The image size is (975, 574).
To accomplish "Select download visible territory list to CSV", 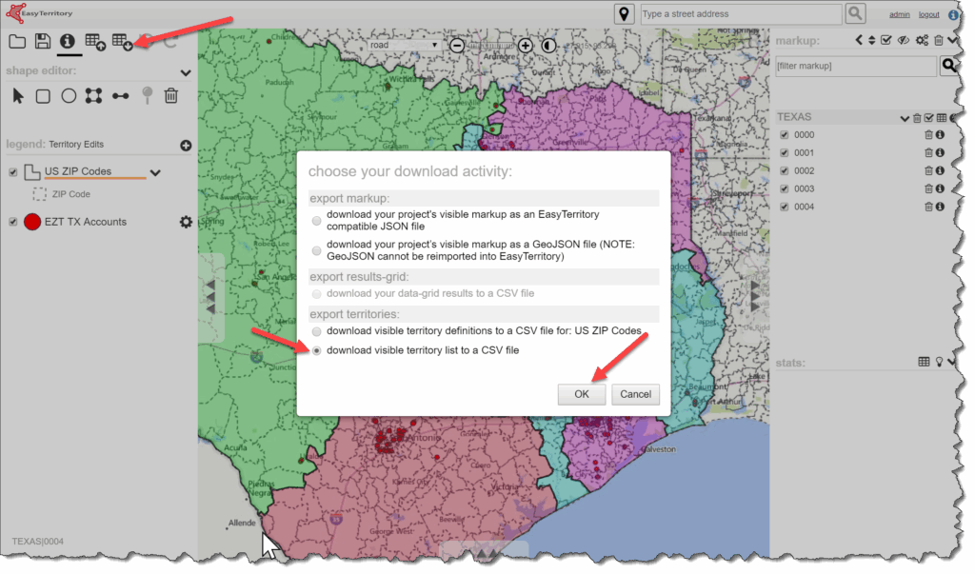I will coord(317,350).
